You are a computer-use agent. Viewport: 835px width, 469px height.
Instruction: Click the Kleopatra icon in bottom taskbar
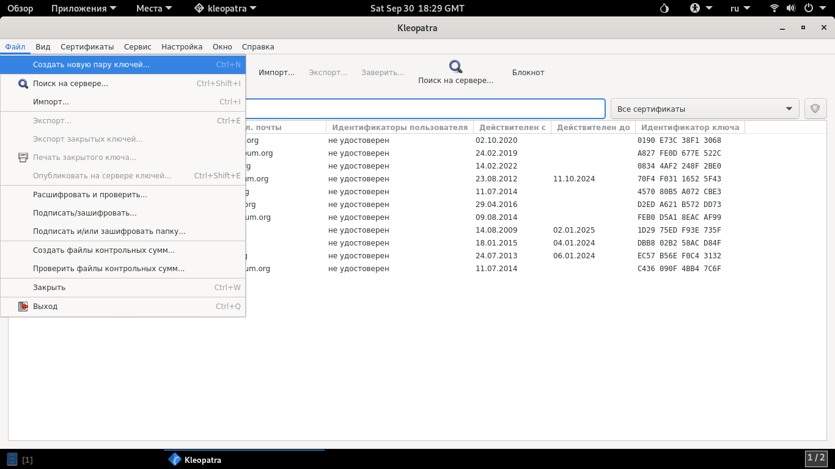(175, 459)
